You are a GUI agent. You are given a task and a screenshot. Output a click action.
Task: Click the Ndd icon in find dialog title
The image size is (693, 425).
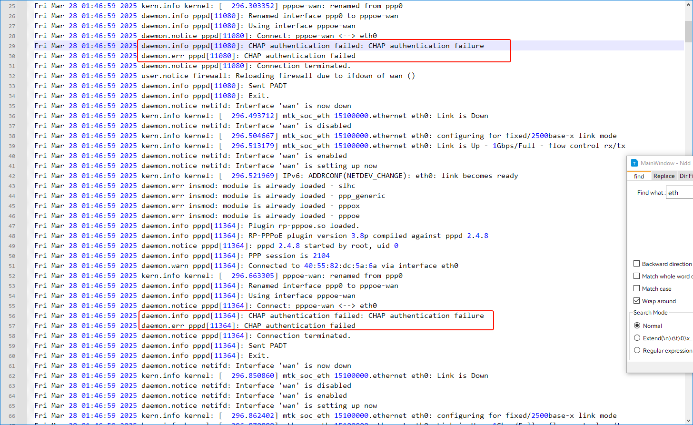click(634, 163)
